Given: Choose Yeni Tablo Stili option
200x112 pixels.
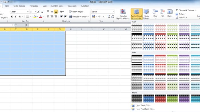Looking at the screenshot, I should (x=144, y=105).
